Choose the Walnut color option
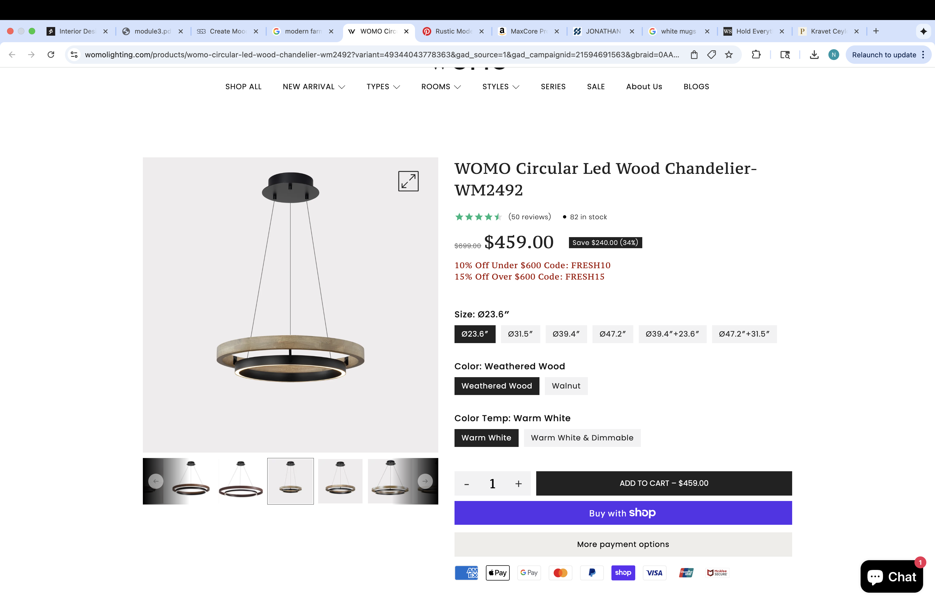The image size is (935, 604). click(x=566, y=386)
